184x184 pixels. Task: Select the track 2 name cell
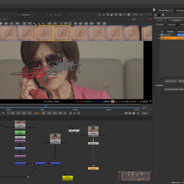(x=170, y=38)
